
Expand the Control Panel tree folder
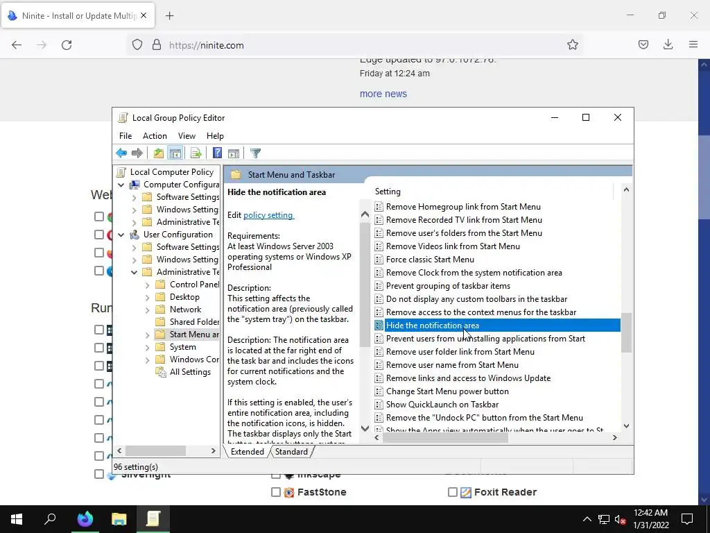point(147,285)
